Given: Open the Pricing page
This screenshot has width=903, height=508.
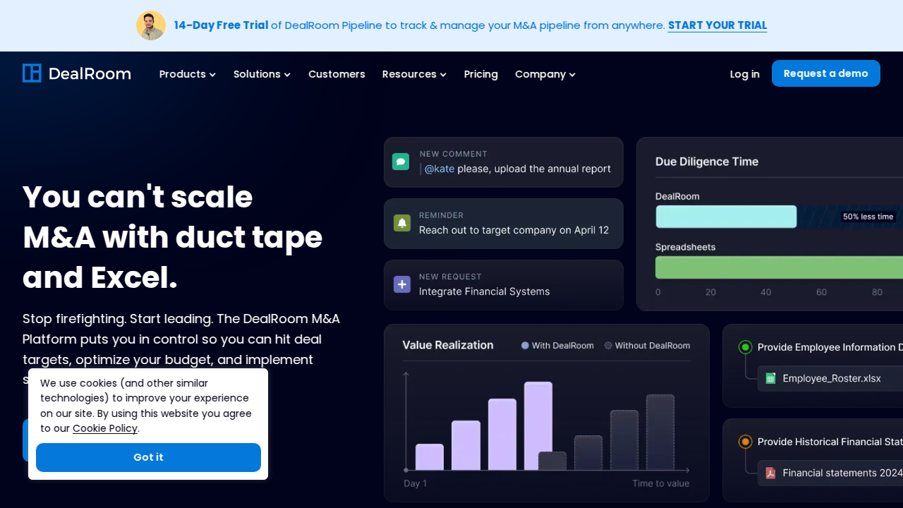Looking at the screenshot, I should pyautogui.click(x=481, y=74).
